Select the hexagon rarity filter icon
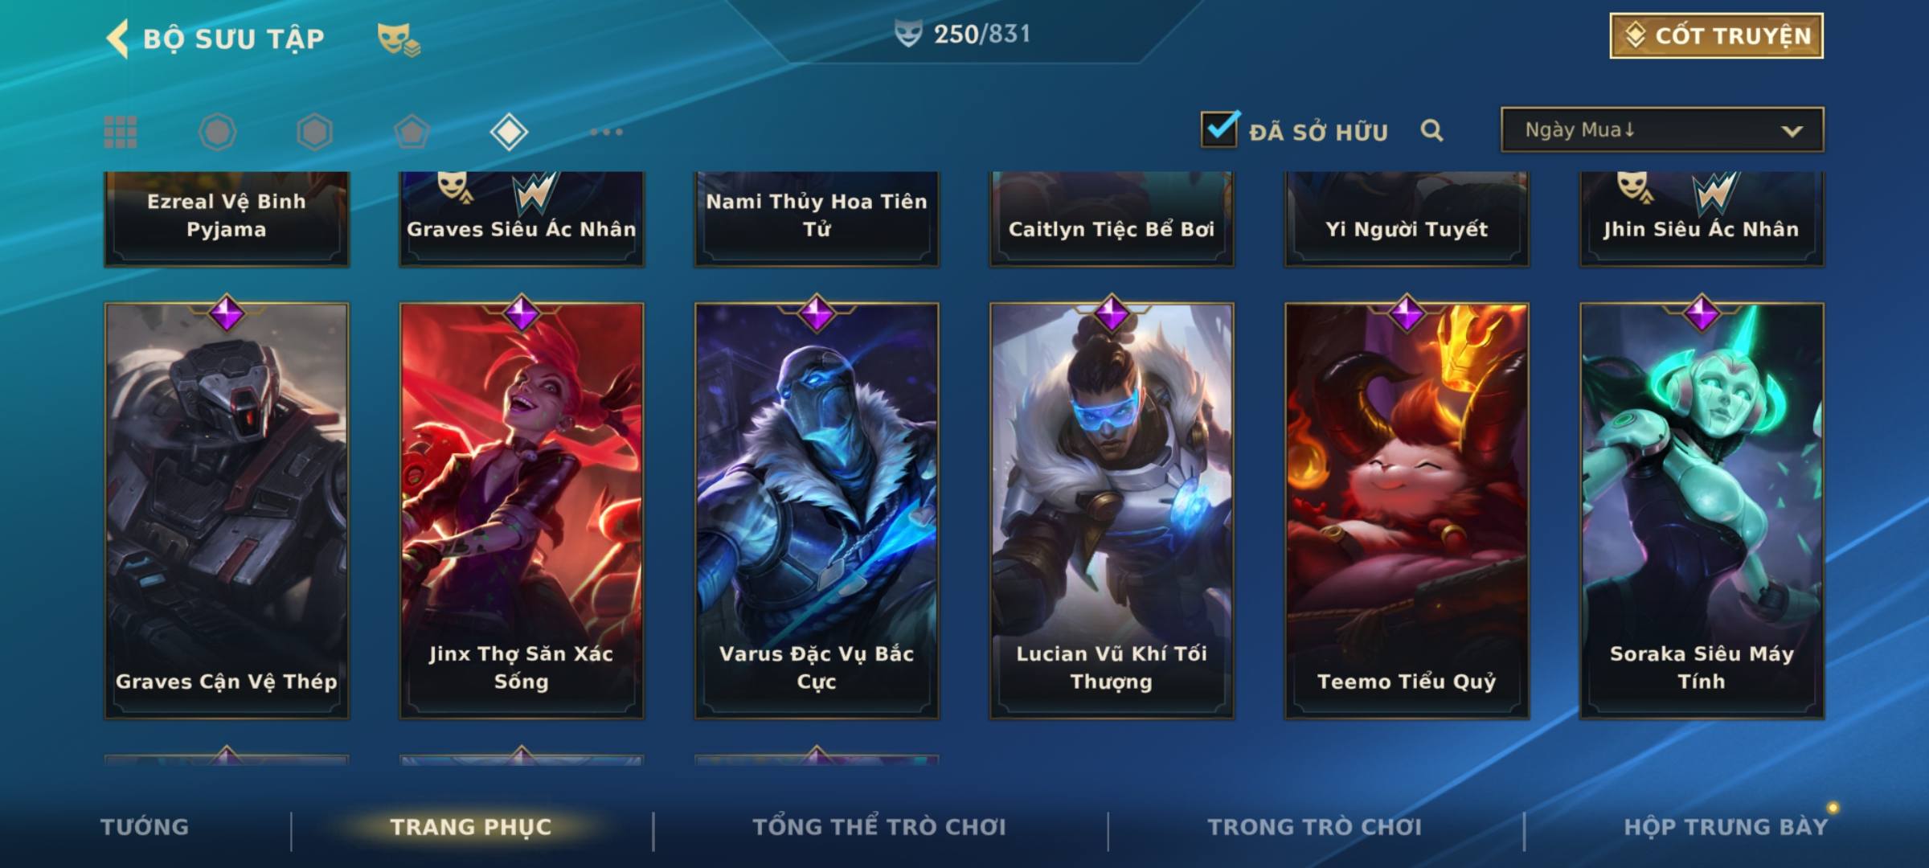The width and height of the screenshot is (1929, 868). (x=314, y=132)
